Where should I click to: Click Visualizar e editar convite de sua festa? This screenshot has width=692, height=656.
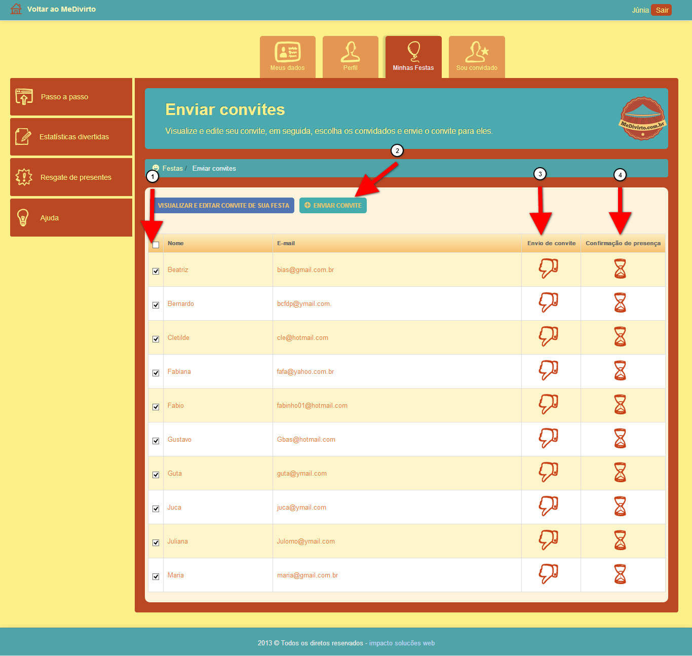(x=223, y=205)
